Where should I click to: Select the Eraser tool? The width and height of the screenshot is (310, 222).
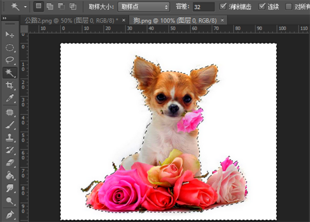[10, 163]
